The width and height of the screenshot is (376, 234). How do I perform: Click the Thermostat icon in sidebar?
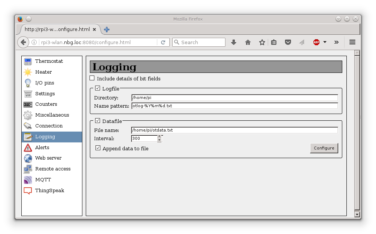(28, 62)
